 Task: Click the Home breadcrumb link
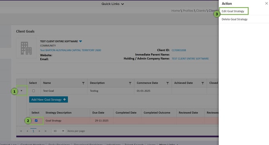click(x=175, y=10)
